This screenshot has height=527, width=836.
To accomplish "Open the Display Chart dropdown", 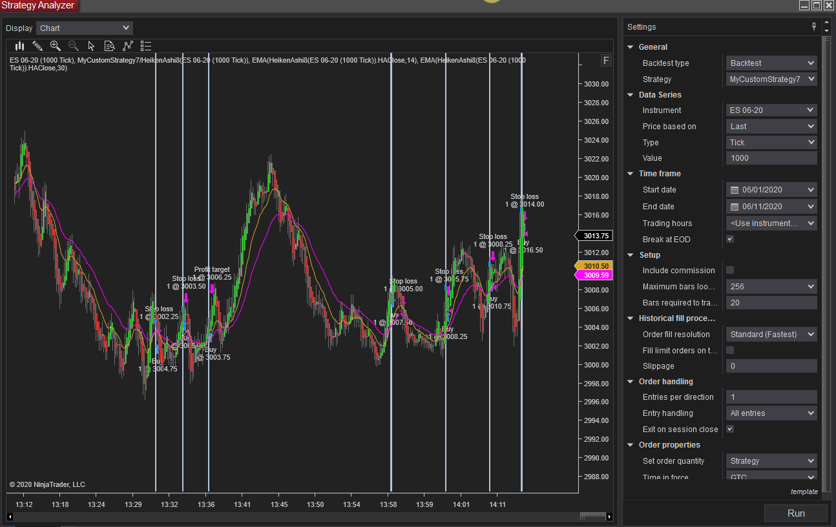I will point(85,28).
